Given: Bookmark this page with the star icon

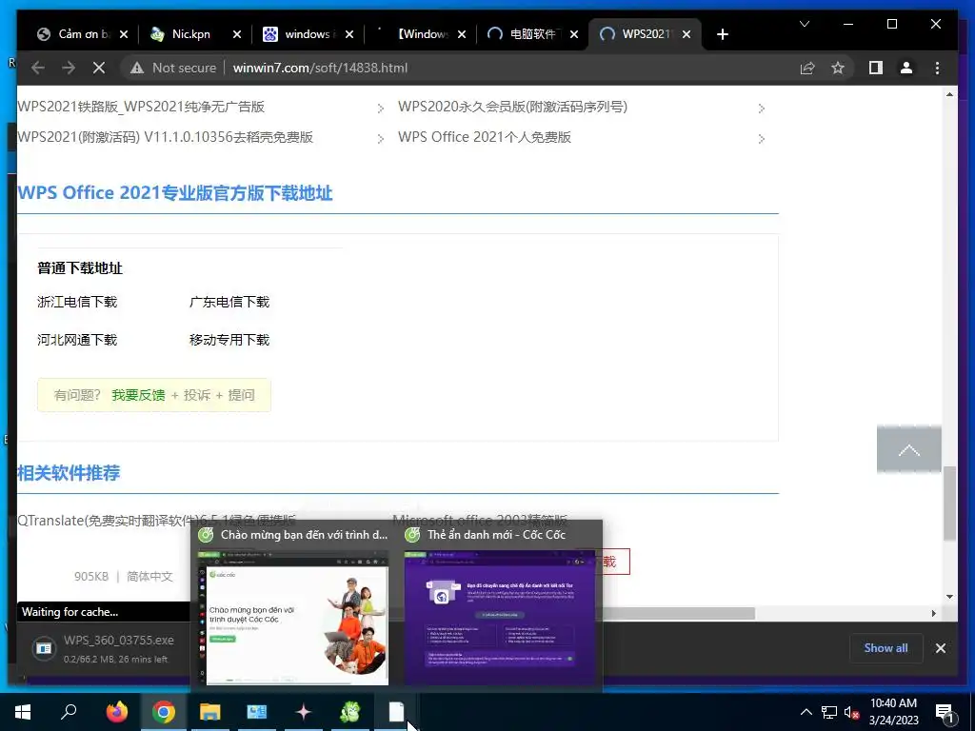Looking at the screenshot, I should pos(838,68).
